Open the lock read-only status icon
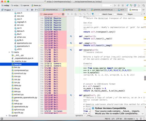 point(137,119)
